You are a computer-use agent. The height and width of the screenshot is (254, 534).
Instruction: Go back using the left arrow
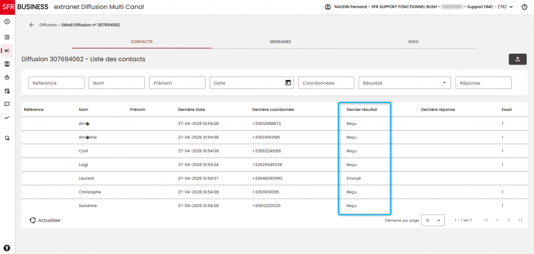click(x=32, y=25)
